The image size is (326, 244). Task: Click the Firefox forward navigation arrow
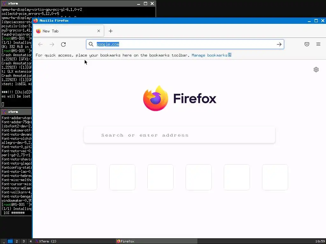(x=52, y=44)
